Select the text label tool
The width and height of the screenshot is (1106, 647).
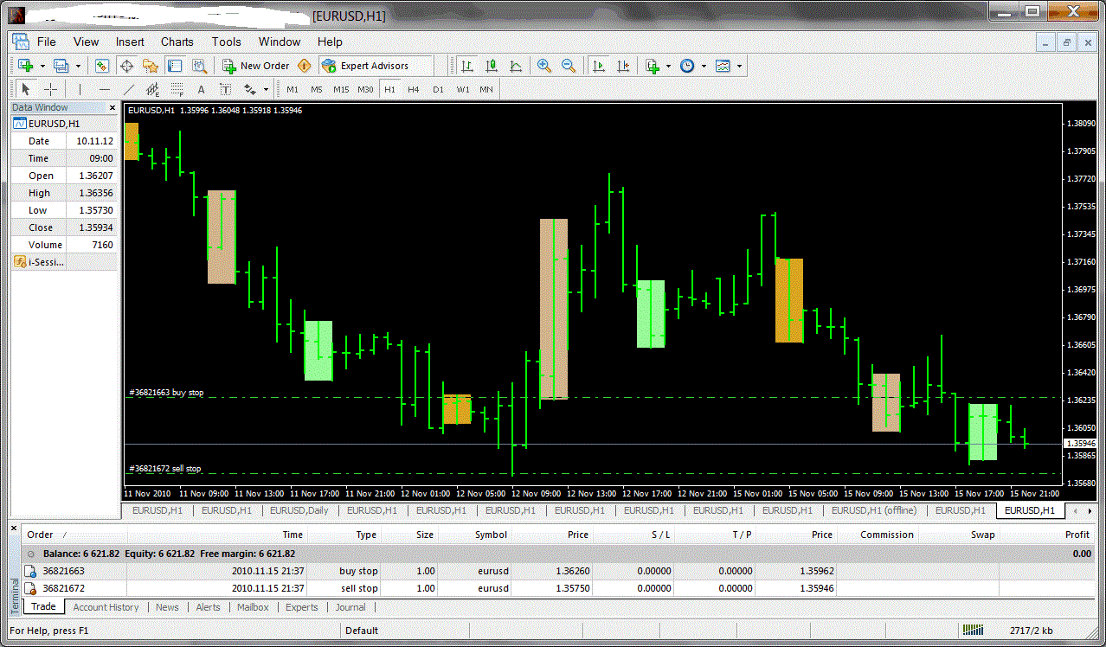click(225, 89)
